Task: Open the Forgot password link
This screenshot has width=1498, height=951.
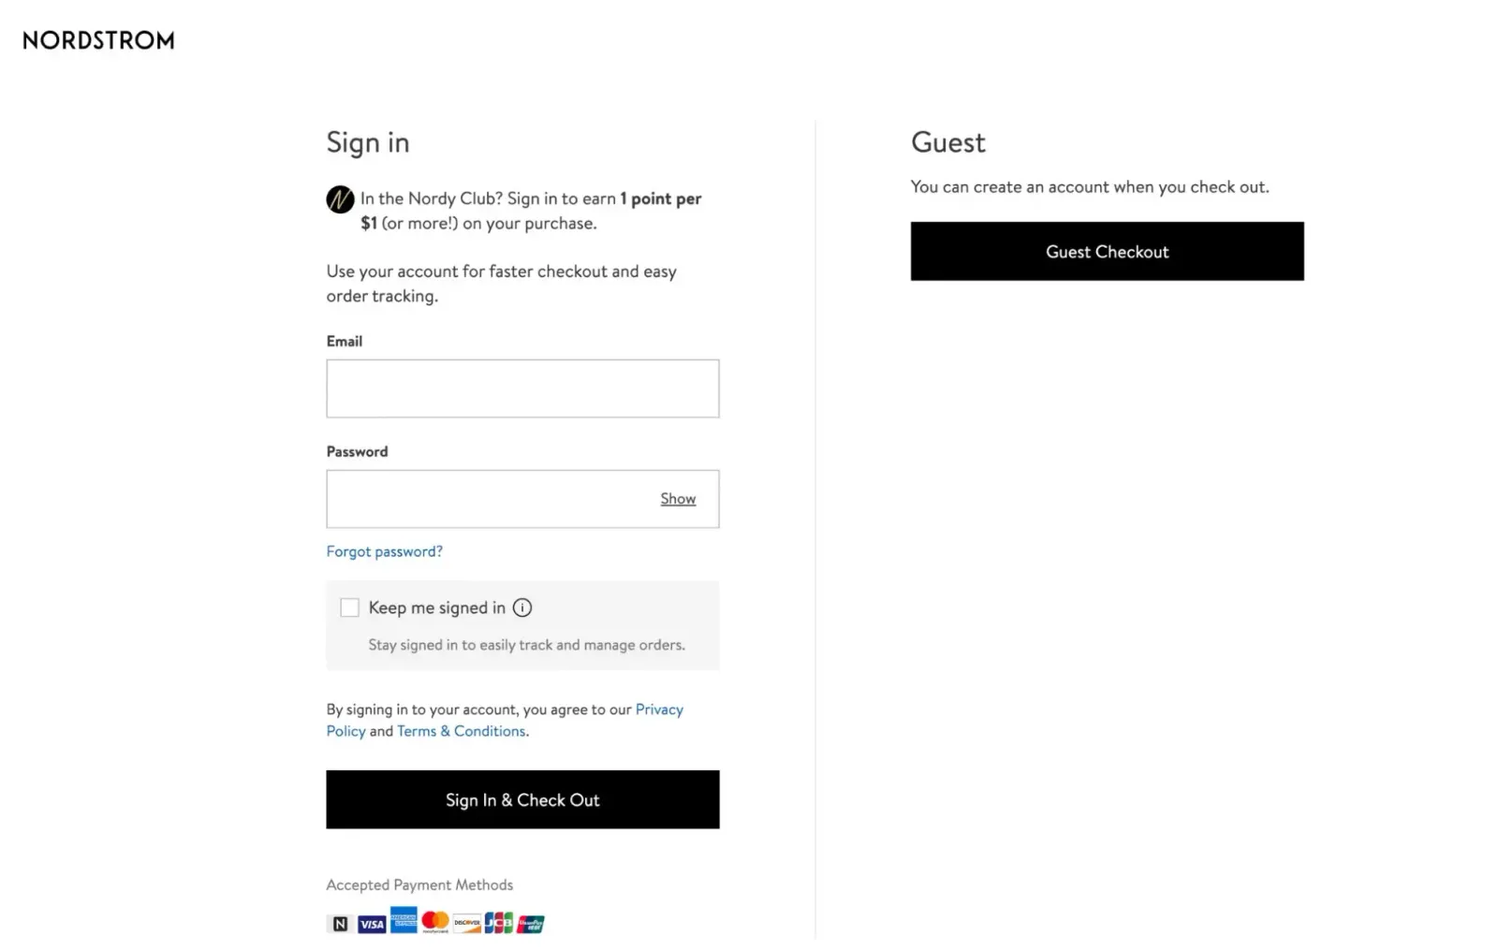Action: pyautogui.click(x=385, y=551)
